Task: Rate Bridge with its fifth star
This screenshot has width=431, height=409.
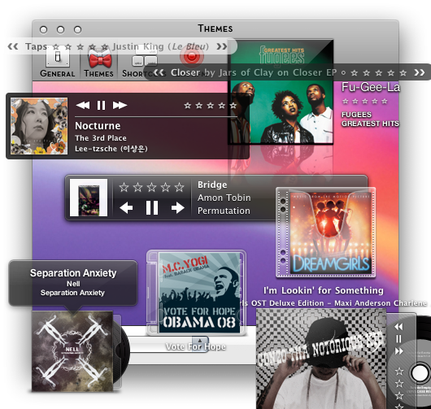Action: [x=179, y=187]
